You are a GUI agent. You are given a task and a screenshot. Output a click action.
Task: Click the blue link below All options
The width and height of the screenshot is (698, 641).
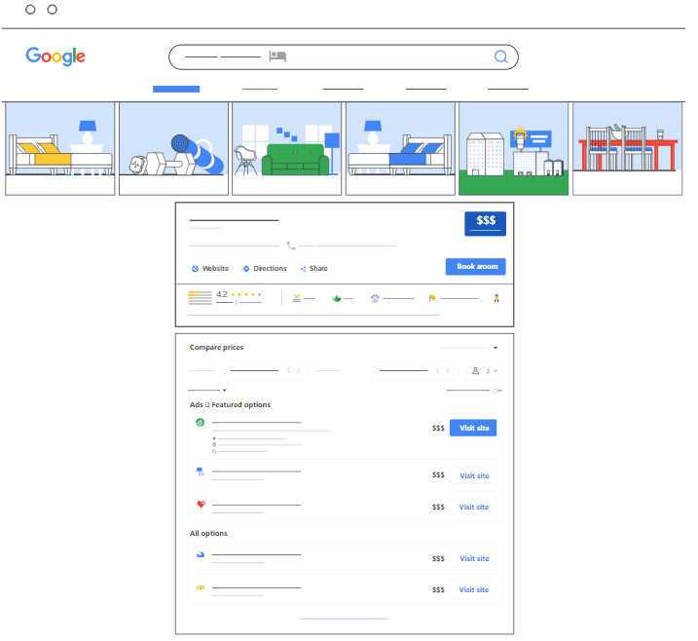coord(344,619)
